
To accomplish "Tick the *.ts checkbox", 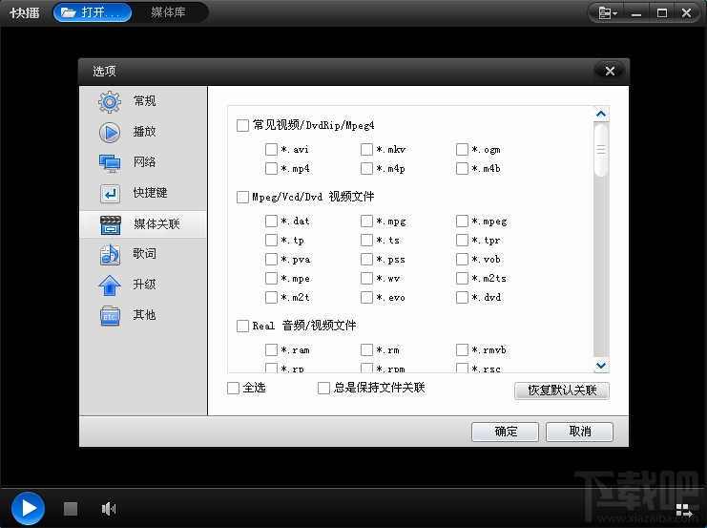I will coord(366,240).
